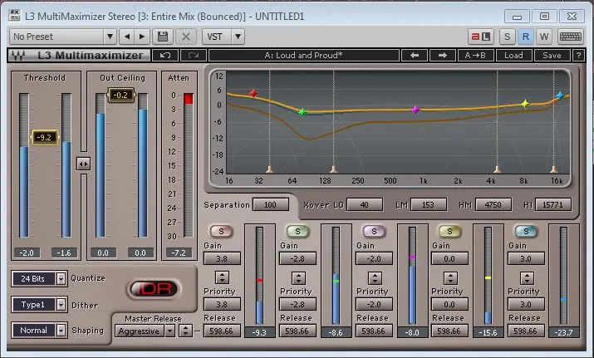Click the VST button
This screenshot has height=358, width=594.
pyautogui.click(x=217, y=37)
